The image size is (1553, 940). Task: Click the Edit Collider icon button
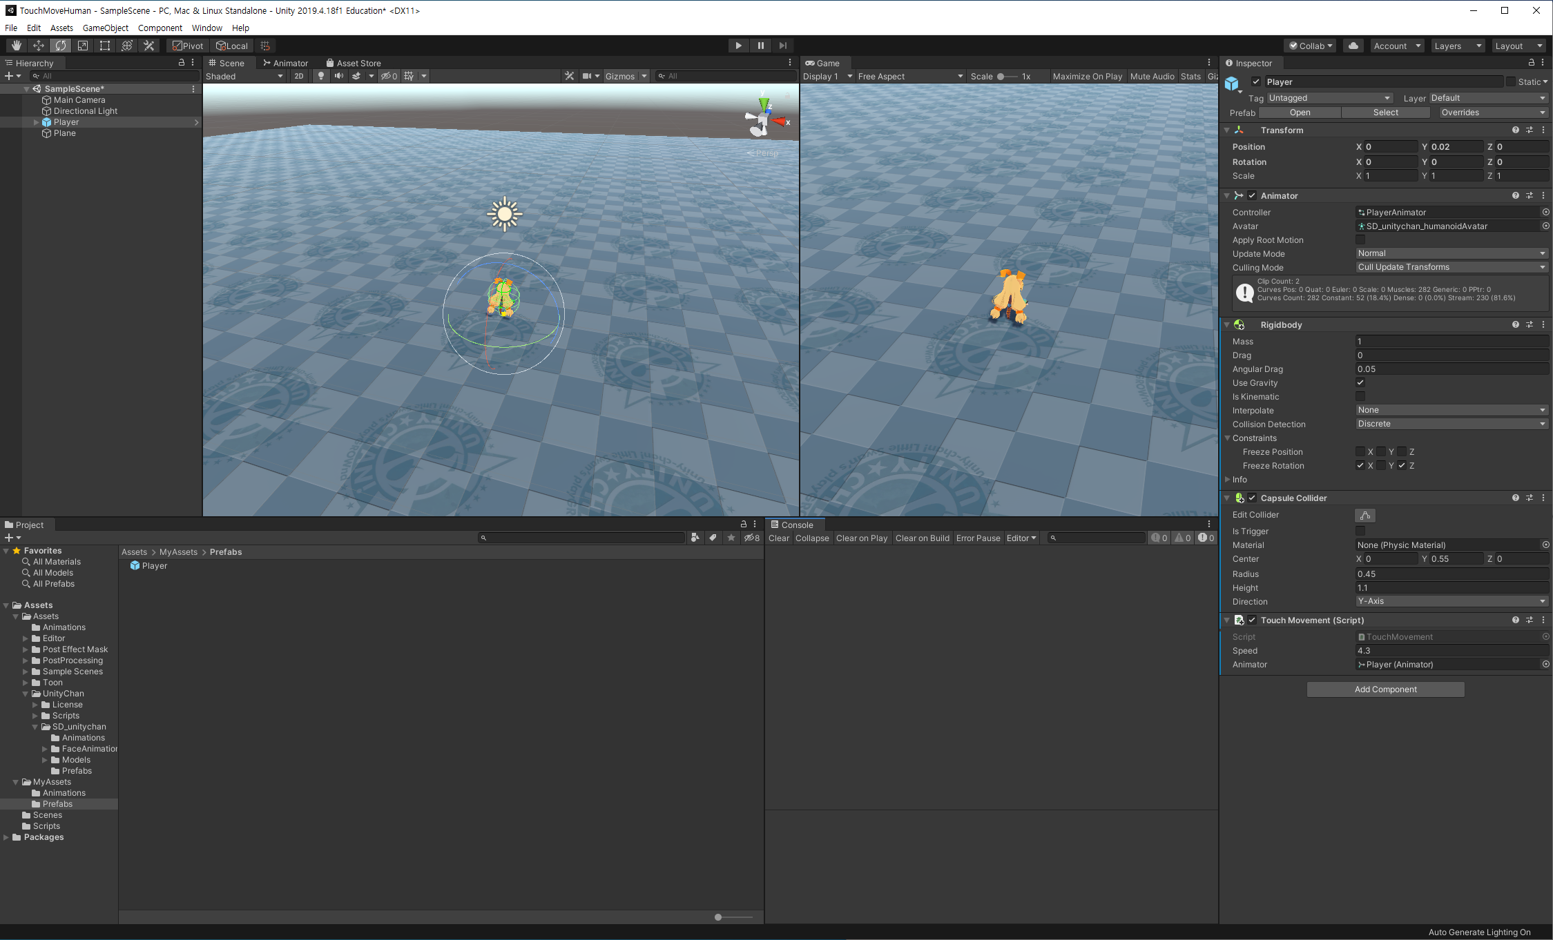coord(1364,516)
